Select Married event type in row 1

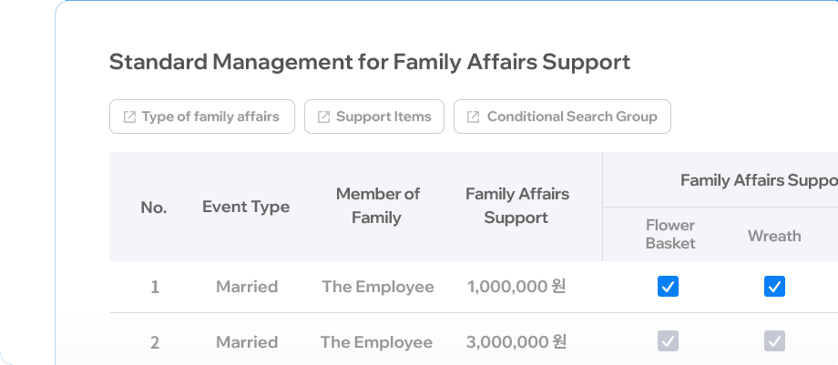[x=247, y=287]
